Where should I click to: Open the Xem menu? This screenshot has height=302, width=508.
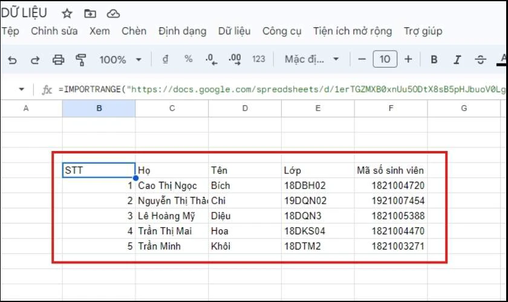tap(99, 31)
